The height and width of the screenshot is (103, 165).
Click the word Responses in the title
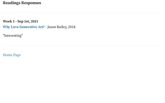[x=31, y=3]
